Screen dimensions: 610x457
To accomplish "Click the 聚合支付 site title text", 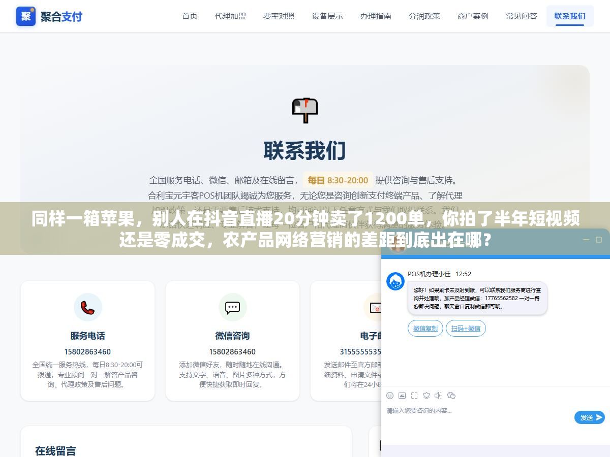I will pos(62,16).
